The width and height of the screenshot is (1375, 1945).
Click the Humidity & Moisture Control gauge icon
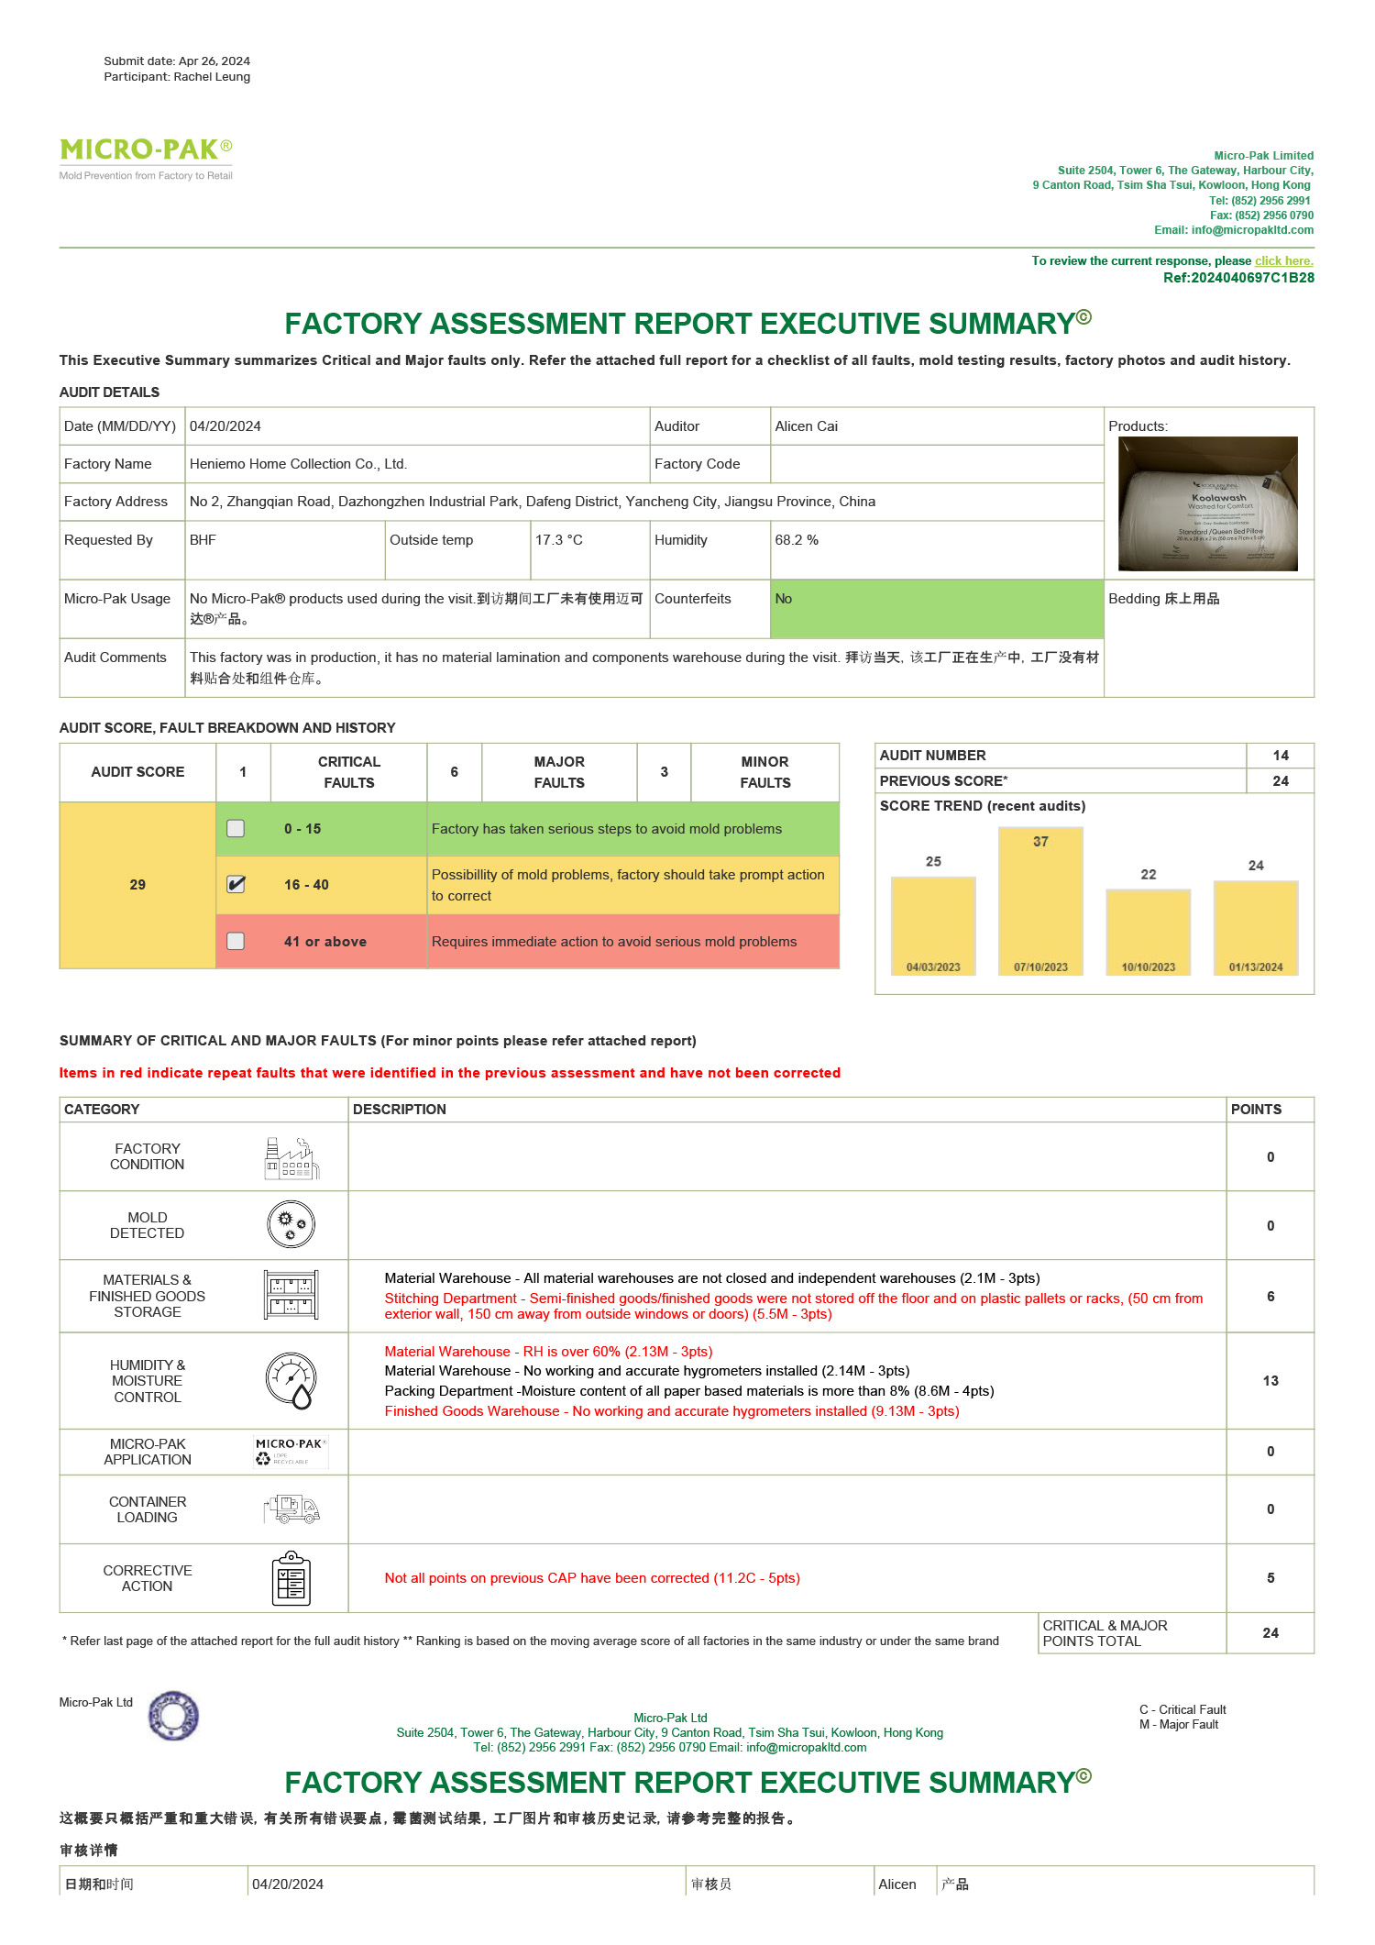click(x=291, y=1380)
